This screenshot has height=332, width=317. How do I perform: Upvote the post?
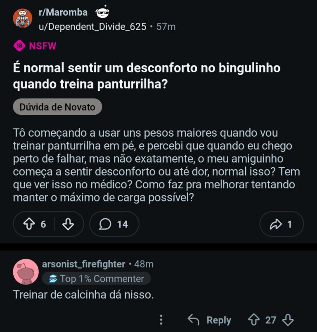[29, 224]
